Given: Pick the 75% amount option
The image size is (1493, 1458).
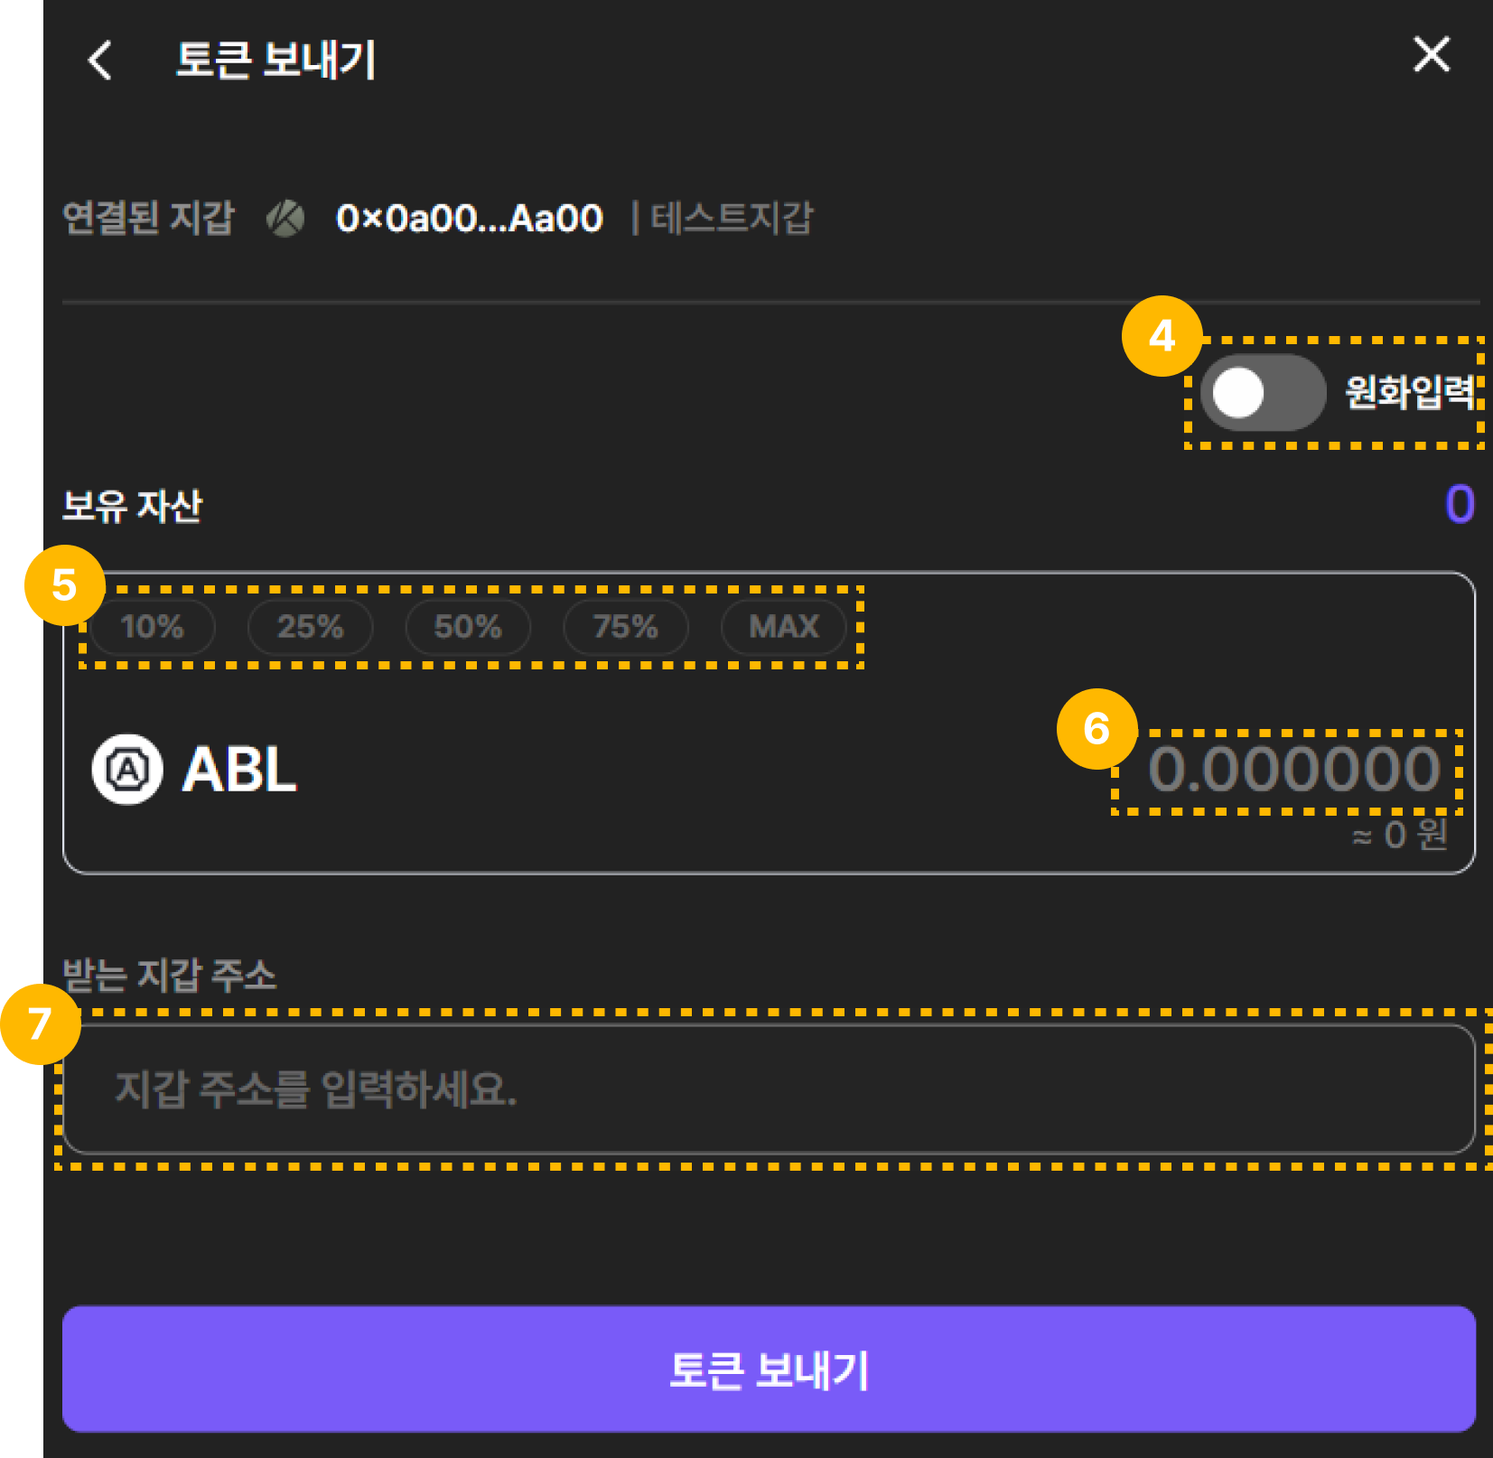Looking at the screenshot, I should pos(625,627).
